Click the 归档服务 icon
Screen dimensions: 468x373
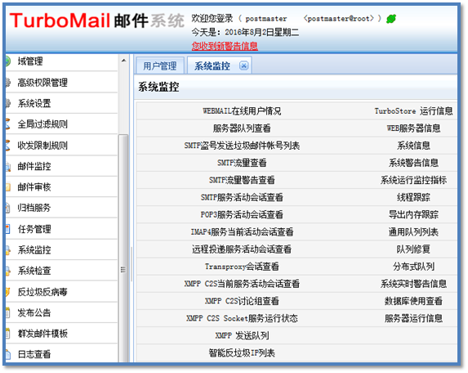[x=8, y=208]
